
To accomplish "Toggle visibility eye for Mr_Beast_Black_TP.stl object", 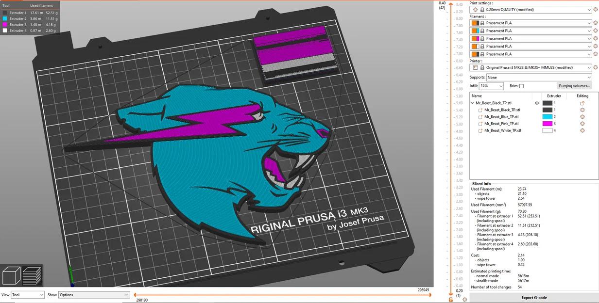I will point(537,103).
